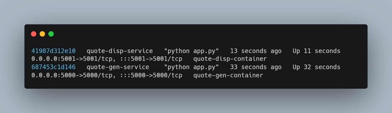Click the red close dot

point(34,34)
